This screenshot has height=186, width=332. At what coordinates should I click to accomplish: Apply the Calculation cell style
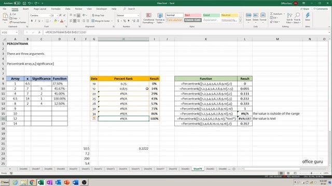[174, 20]
